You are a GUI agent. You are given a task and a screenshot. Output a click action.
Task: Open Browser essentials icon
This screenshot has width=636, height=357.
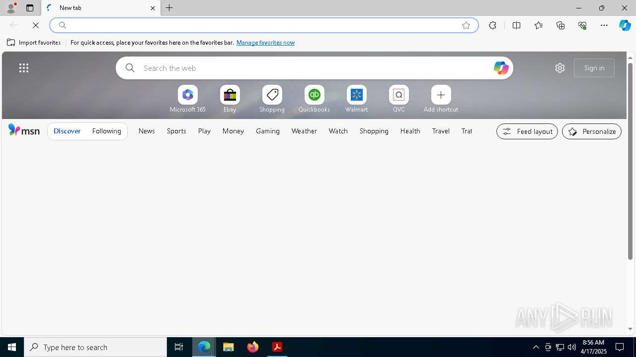(x=582, y=25)
